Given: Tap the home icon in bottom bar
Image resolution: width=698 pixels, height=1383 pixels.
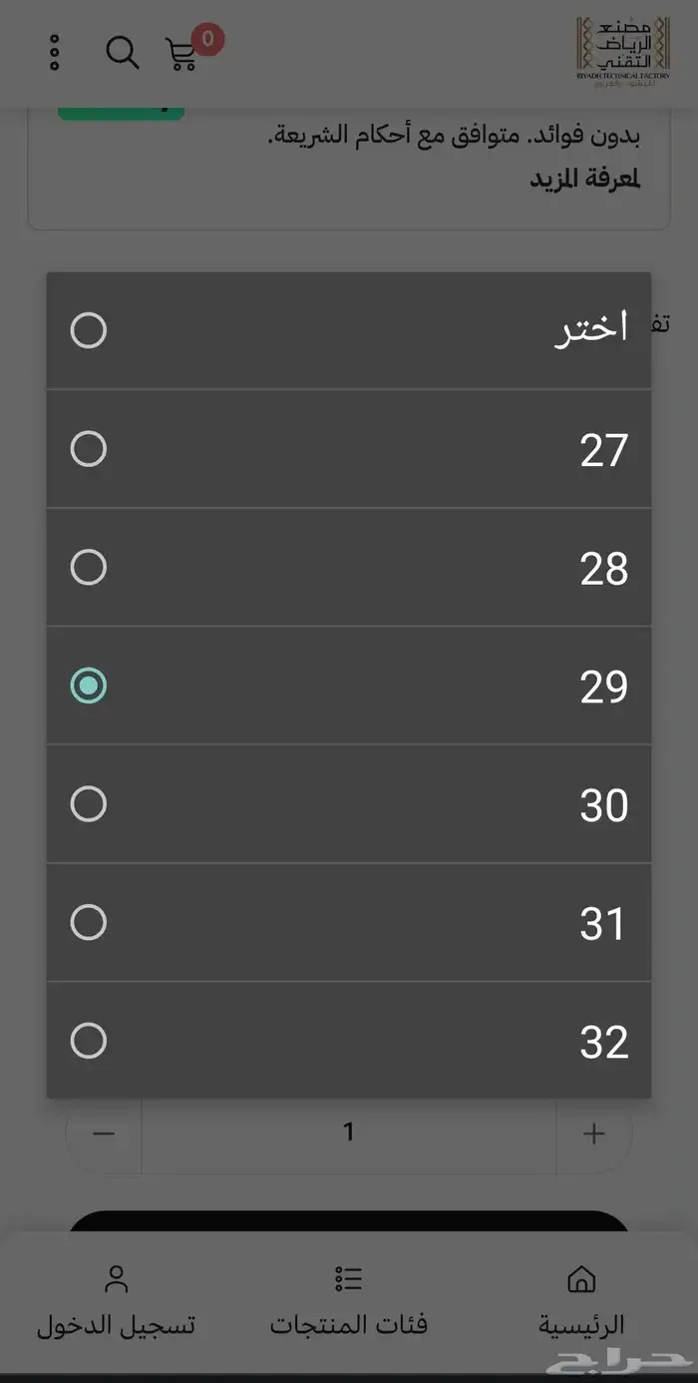Looking at the screenshot, I should click(x=580, y=1278).
